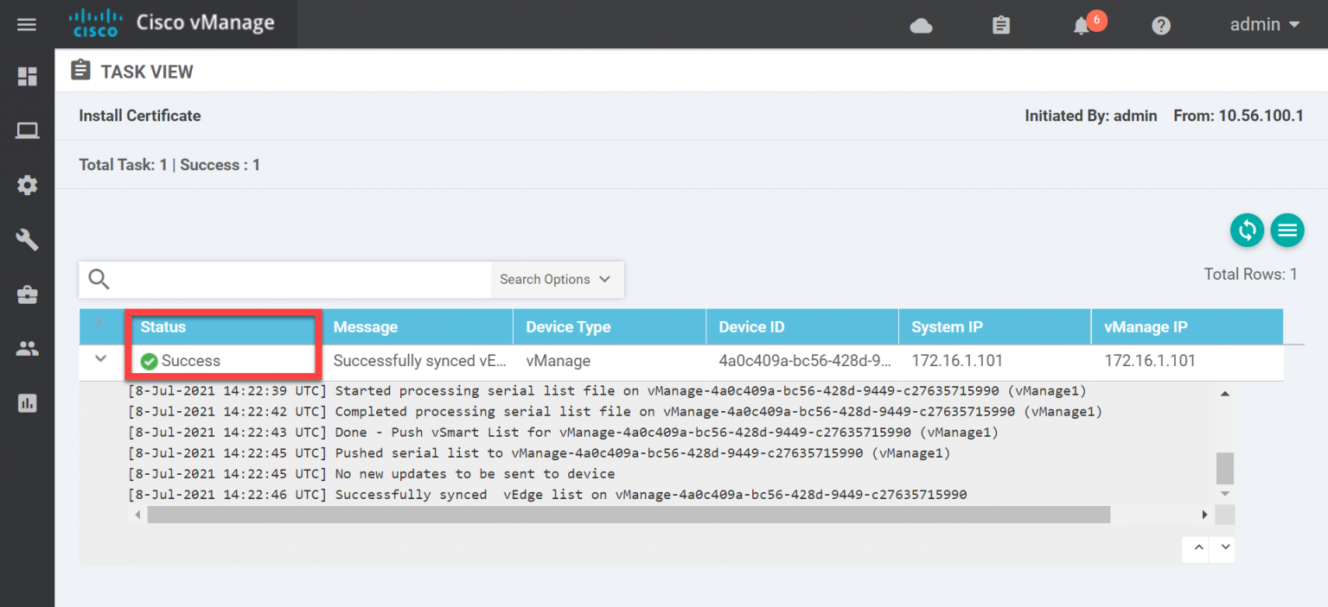The width and height of the screenshot is (1328, 607).
Task: Open notifications showing 6 alerts
Action: pos(1080,25)
